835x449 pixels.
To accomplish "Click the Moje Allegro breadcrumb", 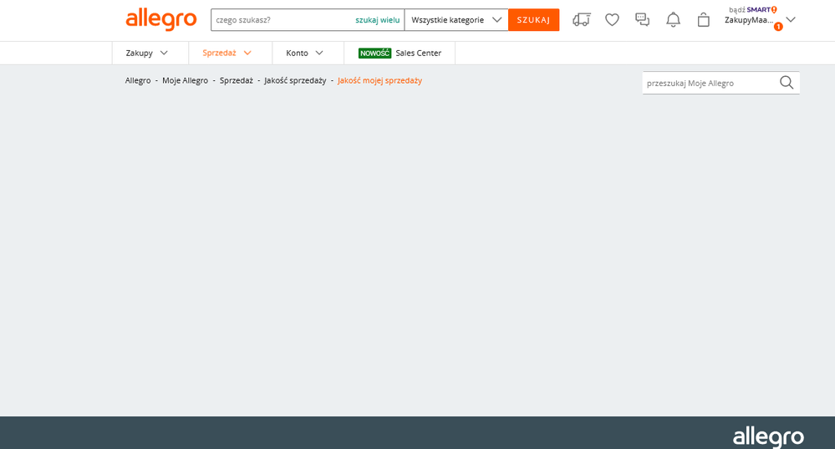I will [x=185, y=80].
